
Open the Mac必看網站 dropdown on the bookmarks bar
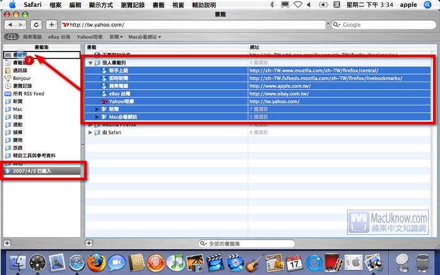pos(144,37)
